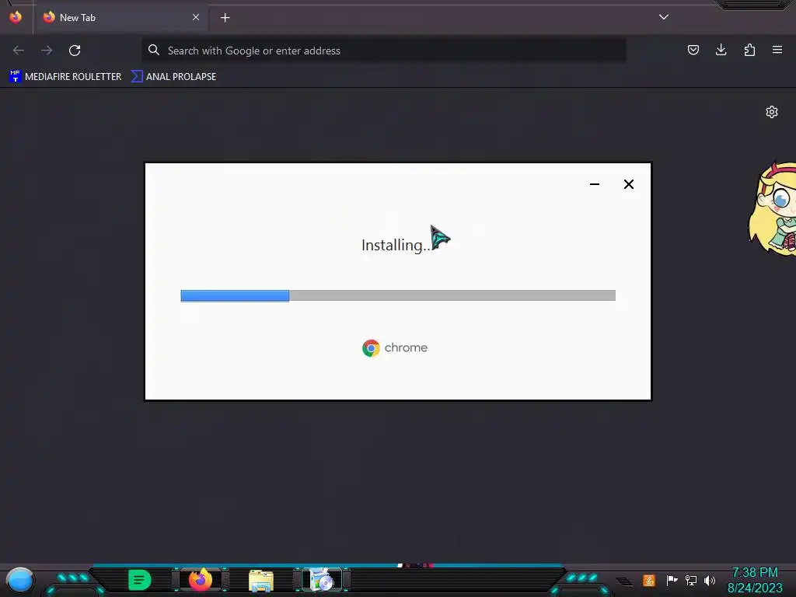The width and height of the screenshot is (796, 597).
Task: Click the Installing... status text
Action: tap(396, 245)
